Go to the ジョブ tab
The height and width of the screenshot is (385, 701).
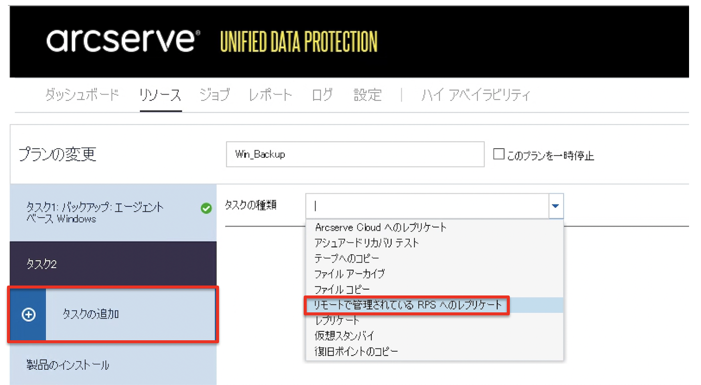pyautogui.click(x=215, y=95)
